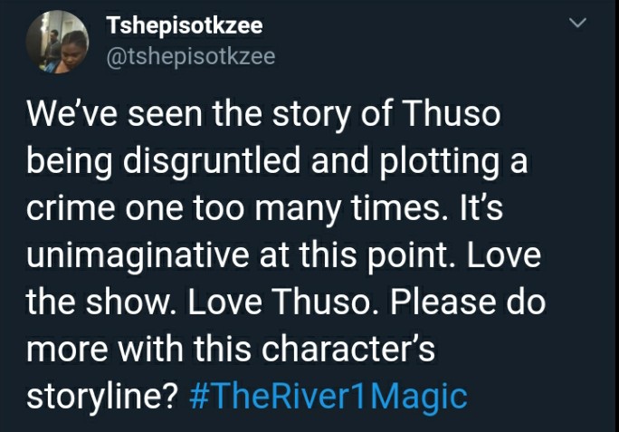Click the bold display name Tshepisotkzee
Image resolution: width=619 pixels, height=432 pixels.
185,25
